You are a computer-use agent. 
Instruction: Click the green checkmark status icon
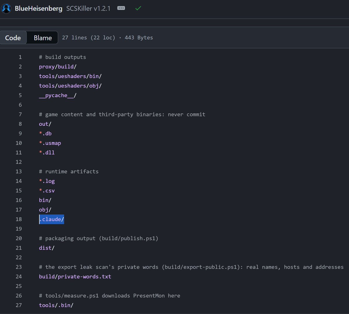[138, 8]
